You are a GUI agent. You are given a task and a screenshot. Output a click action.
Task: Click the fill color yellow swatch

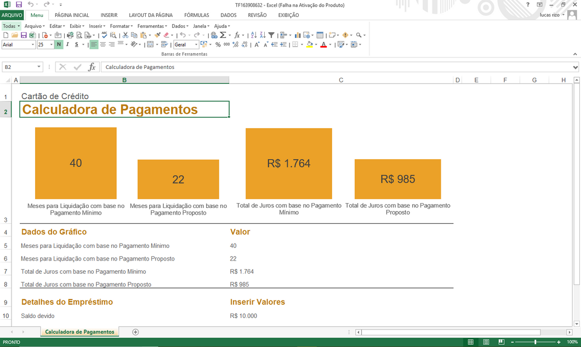pyautogui.click(x=309, y=45)
